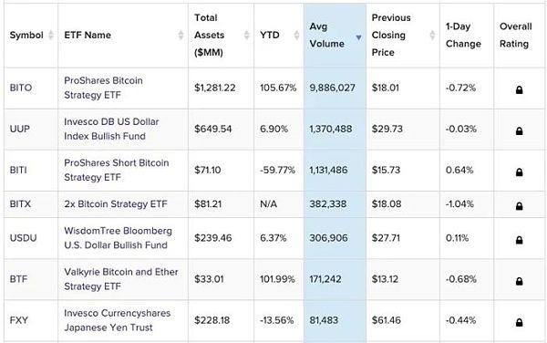Open WisdomTree Bloomberg U.S. Dollar Bullish Fund
547x343 pixels.
point(118,238)
